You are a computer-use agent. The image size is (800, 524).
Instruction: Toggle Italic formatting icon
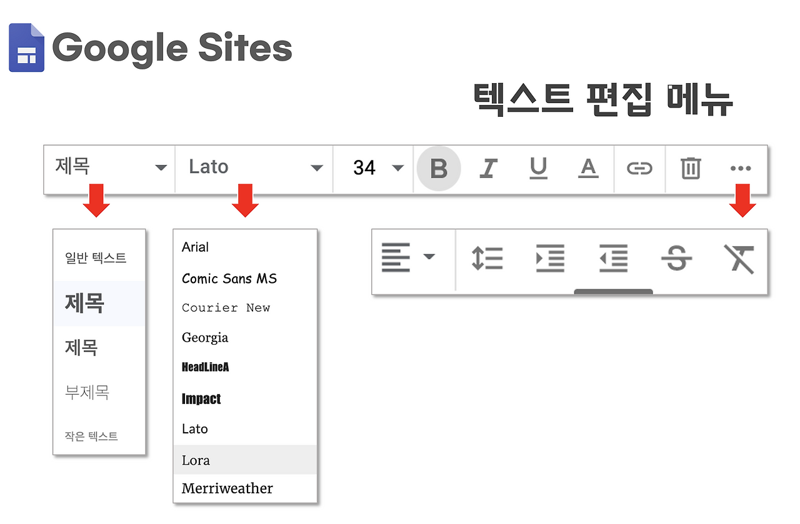(x=487, y=168)
